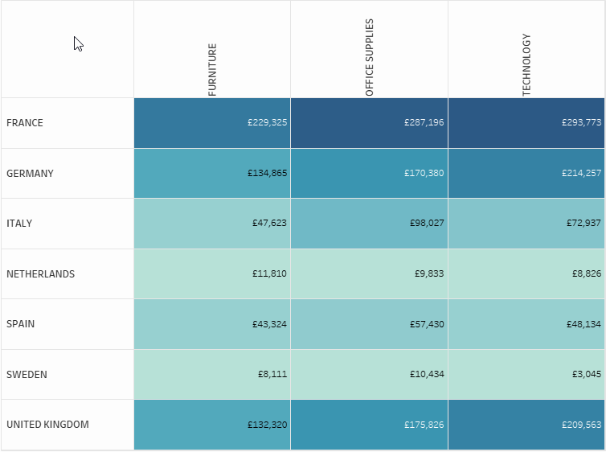Select the NETHERLANDS row label

40,274
